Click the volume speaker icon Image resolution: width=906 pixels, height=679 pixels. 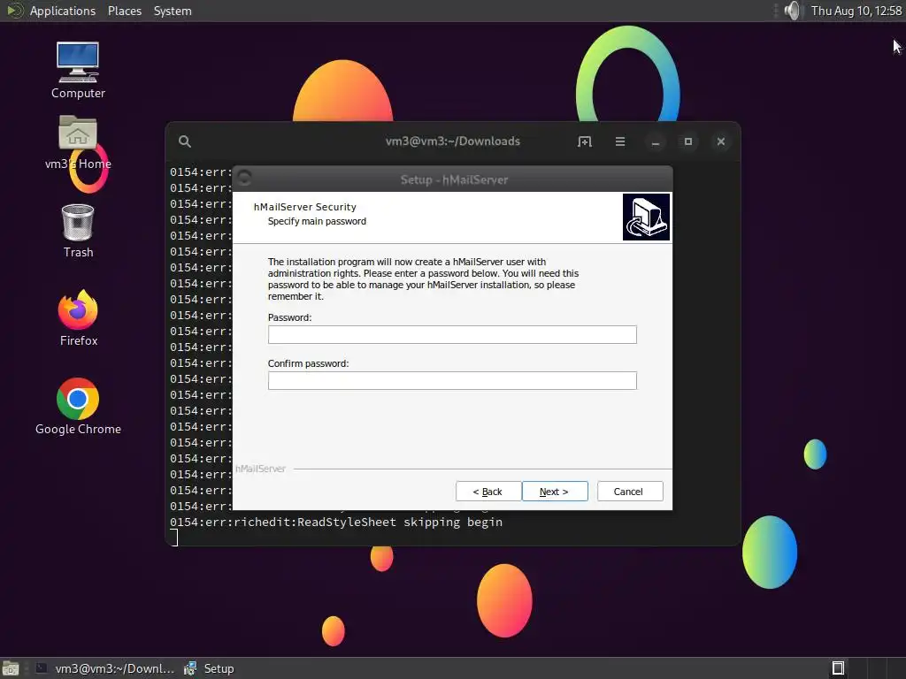click(x=794, y=11)
